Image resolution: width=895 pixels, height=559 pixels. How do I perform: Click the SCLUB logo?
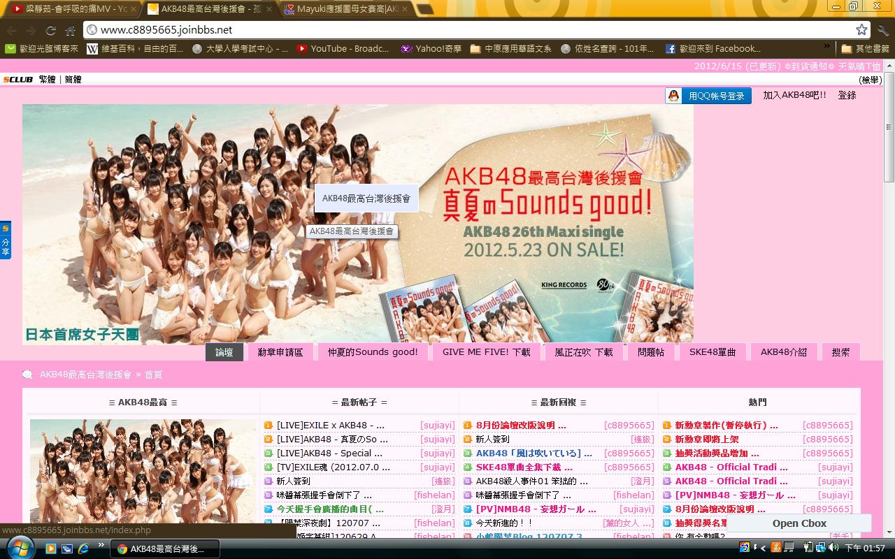click(18, 80)
